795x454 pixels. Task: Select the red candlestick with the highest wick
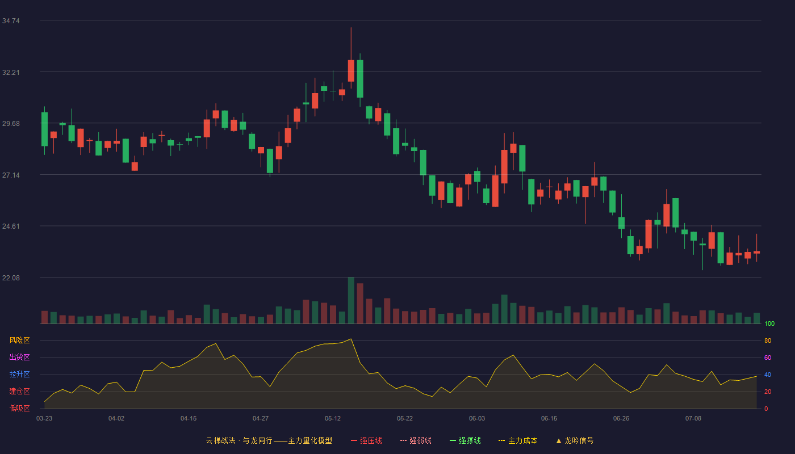351,70
